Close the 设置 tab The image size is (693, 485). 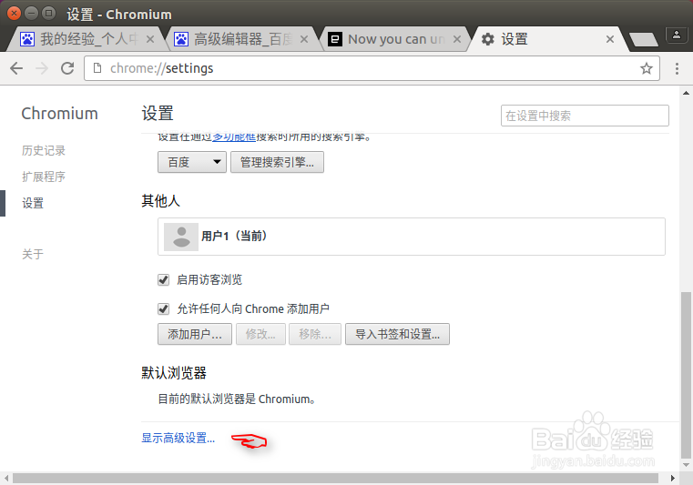point(610,39)
